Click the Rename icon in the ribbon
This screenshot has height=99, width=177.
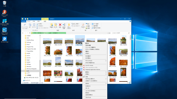point(64,25)
